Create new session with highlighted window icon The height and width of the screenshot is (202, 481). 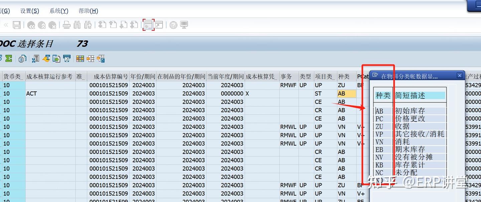tap(148, 25)
